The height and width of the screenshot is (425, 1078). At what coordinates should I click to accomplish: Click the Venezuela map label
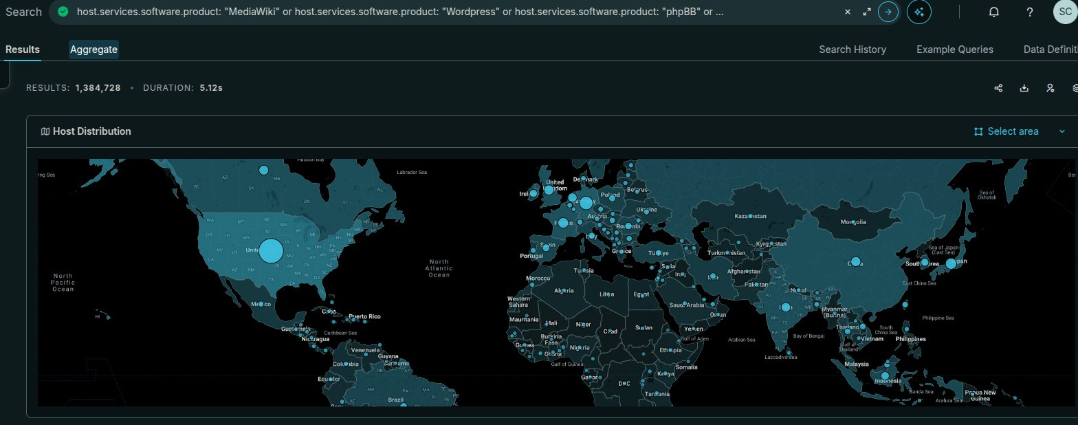point(366,350)
